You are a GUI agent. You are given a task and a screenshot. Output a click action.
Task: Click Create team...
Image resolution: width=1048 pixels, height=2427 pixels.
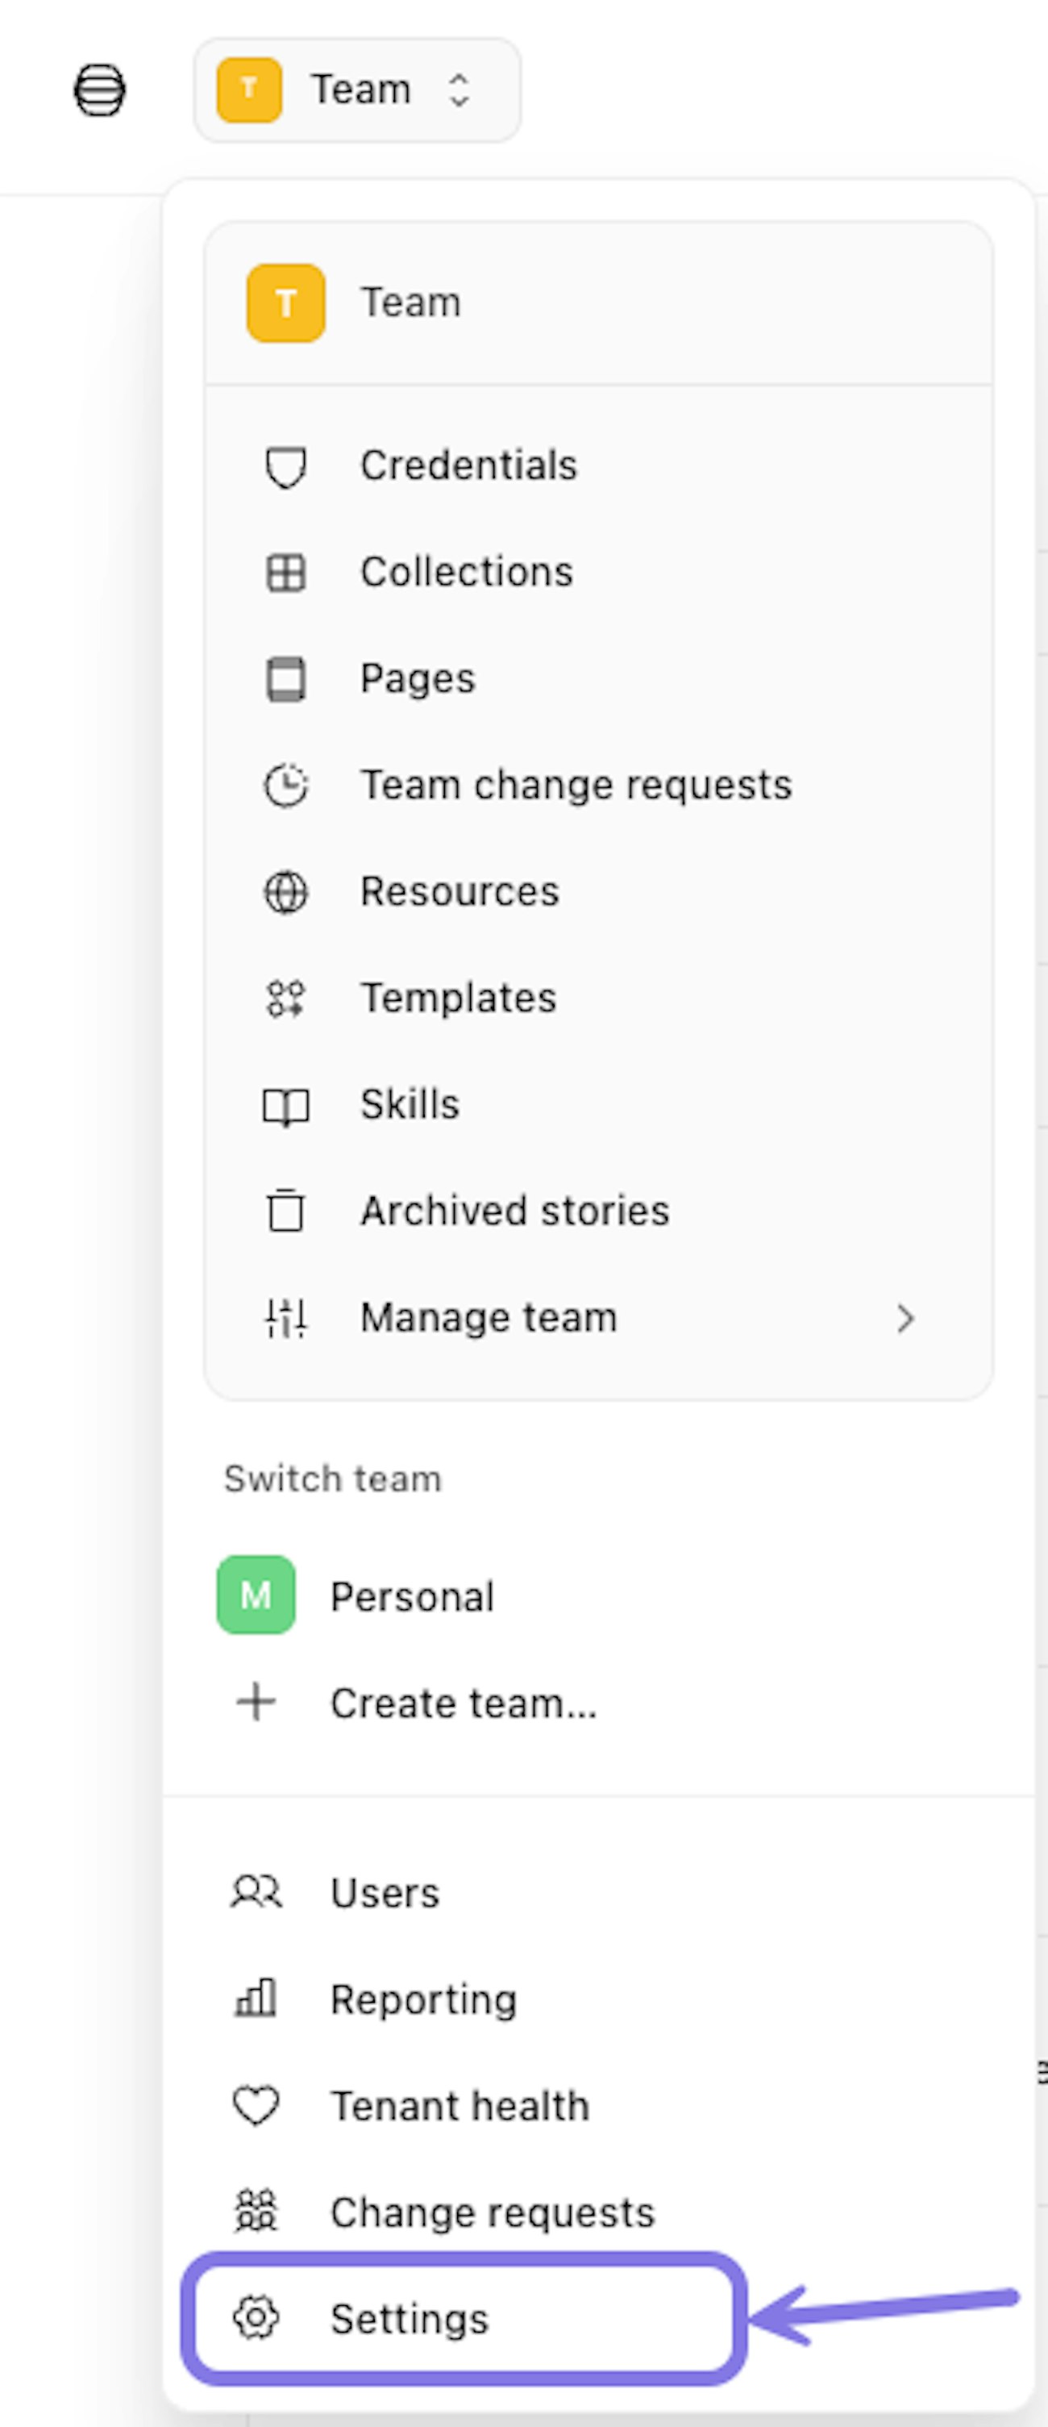[x=599, y=1703]
